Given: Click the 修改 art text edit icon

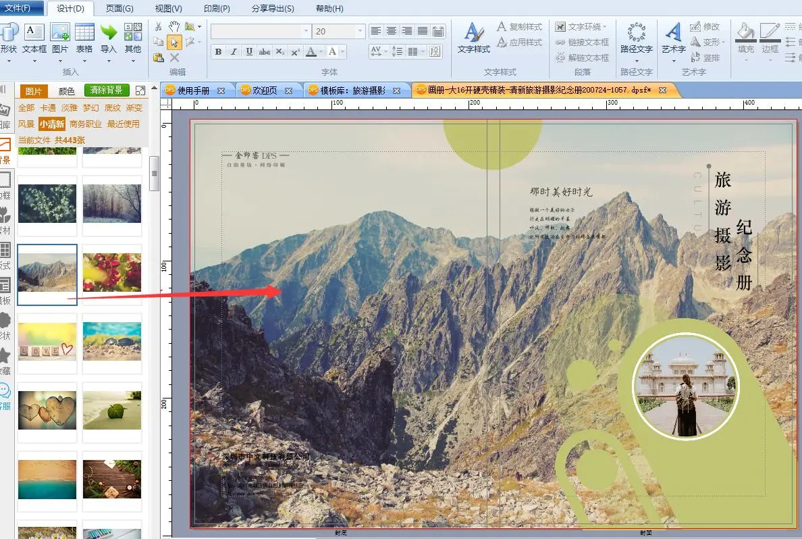Looking at the screenshot, I should click(695, 26).
